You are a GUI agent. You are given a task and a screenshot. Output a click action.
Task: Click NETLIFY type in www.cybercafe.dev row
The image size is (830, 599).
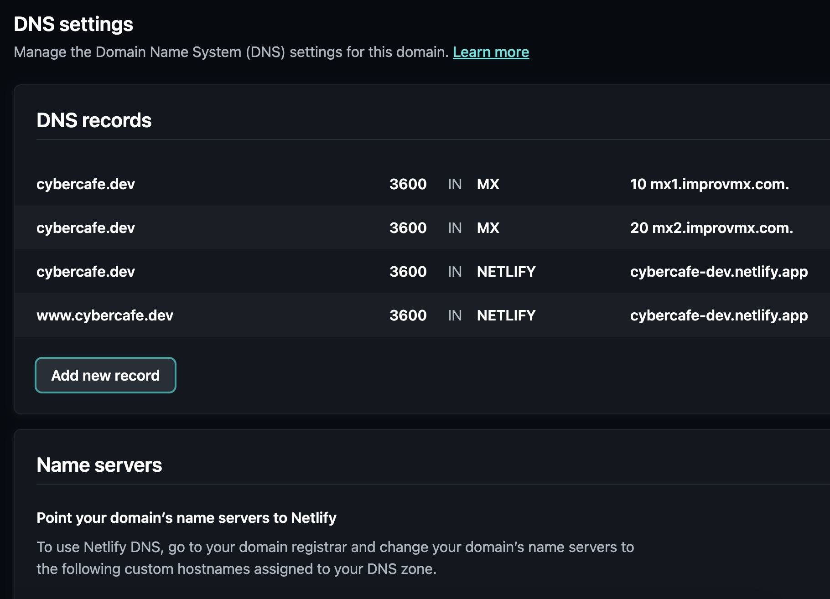506,315
